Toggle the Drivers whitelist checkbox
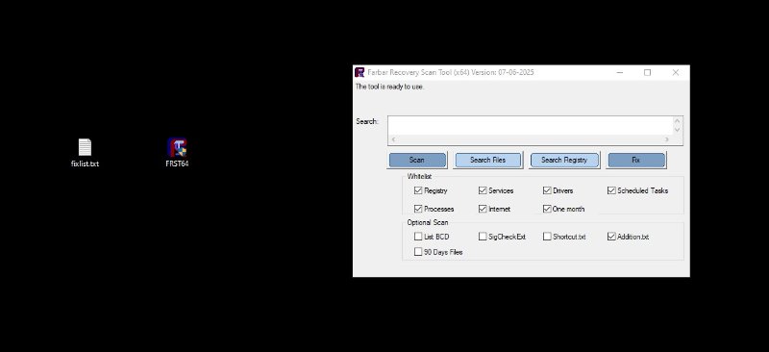The image size is (769, 352). [547, 190]
